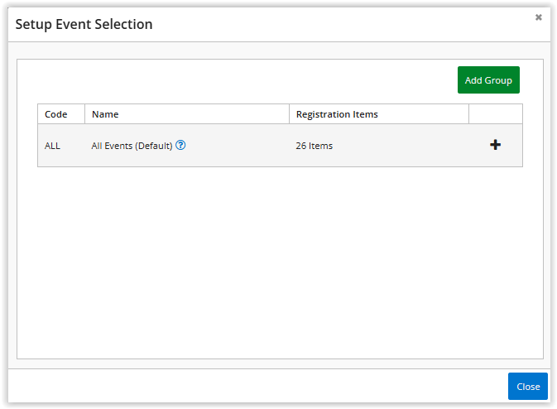Viewport: 557px width, 409px height.
Task: Click the Setup Event Selection dialog title
Action: [84, 24]
